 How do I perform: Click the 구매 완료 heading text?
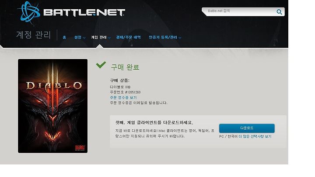point(125,67)
